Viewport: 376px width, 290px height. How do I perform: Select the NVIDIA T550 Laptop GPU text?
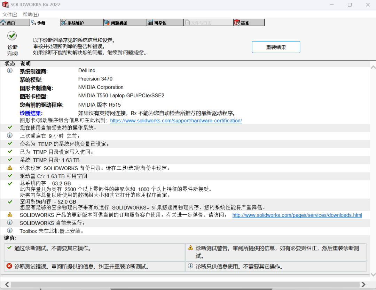point(121,96)
